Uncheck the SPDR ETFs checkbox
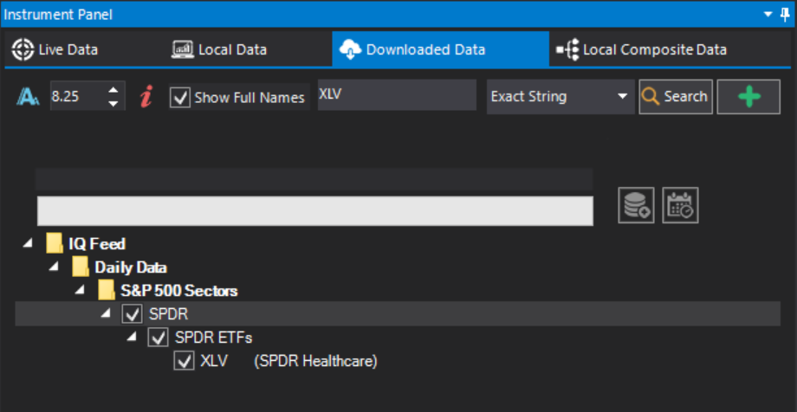The image size is (797, 412). [x=158, y=338]
